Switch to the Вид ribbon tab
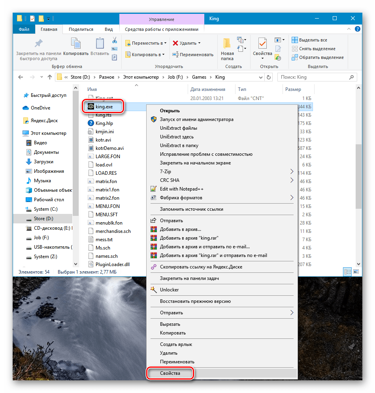This screenshot has height=393, width=375. tap(109, 29)
